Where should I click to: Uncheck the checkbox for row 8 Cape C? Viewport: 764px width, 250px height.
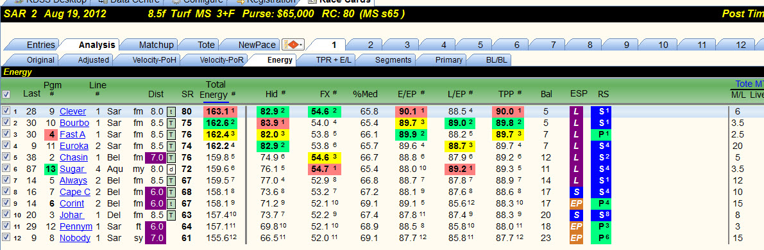[x=5, y=192]
